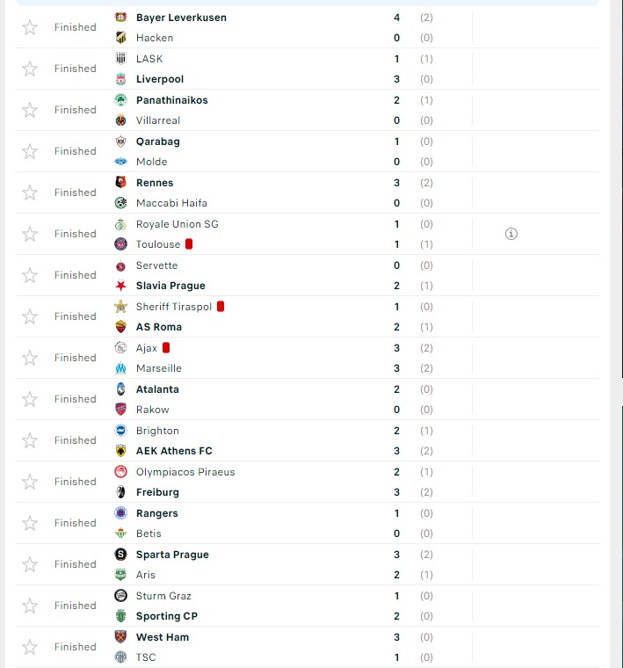Viewport: 623px width, 668px height.
Task: Open the Sporting CP team link
Action: pyautogui.click(x=167, y=616)
